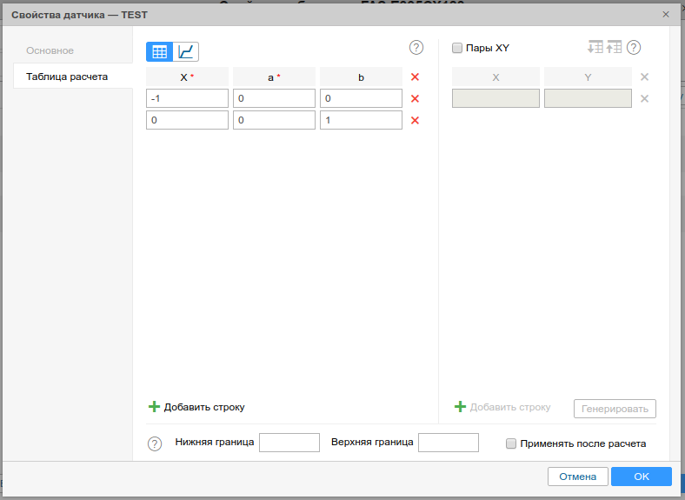685x500 pixels.
Task: Open help icon next to Нижняя граница
Action: (x=155, y=443)
